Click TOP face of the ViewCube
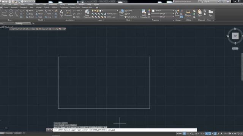The image size is (243, 136). pyautogui.click(x=235, y=36)
